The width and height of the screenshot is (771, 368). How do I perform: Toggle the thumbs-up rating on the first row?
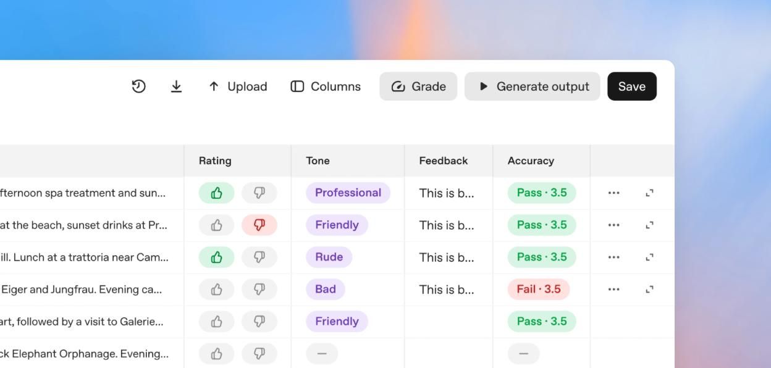tap(216, 193)
